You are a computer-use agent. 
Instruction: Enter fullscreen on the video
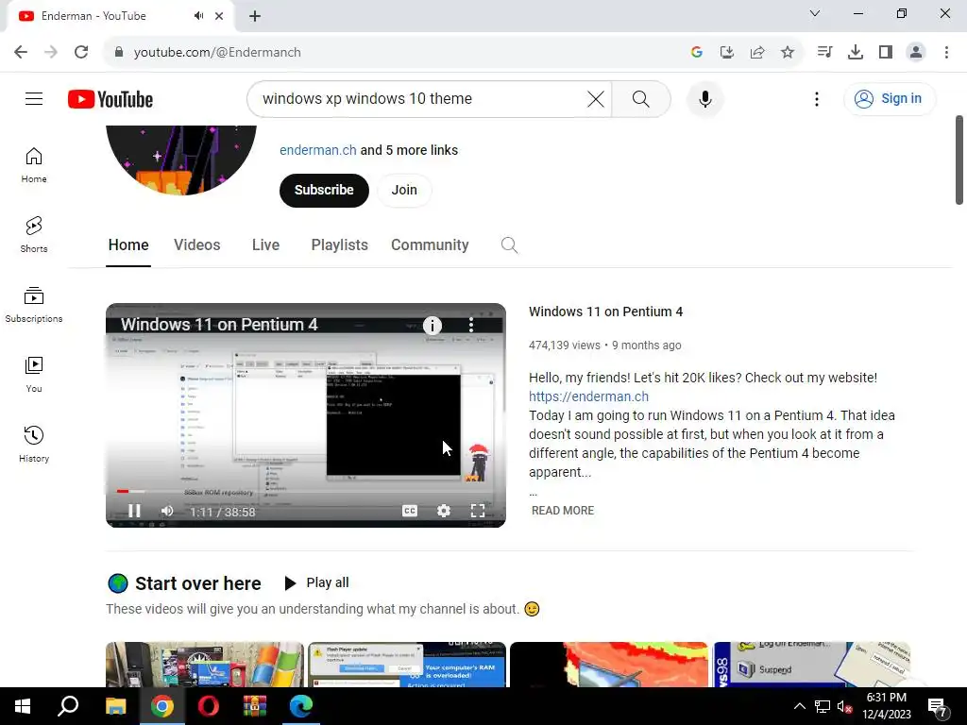[478, 511]
